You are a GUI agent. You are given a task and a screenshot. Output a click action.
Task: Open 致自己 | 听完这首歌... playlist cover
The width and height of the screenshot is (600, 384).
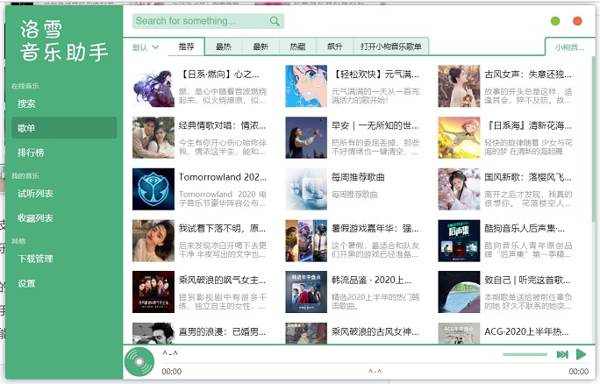tap(459, 292)
